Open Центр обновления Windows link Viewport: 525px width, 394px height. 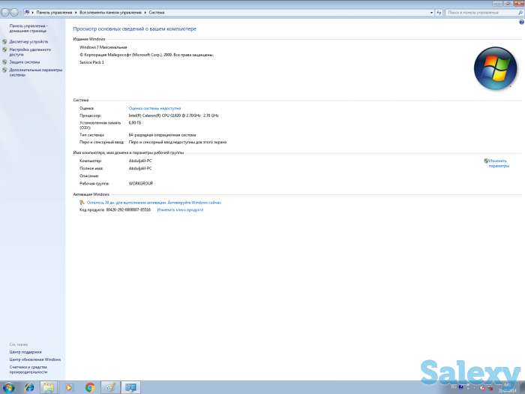point(35,359)
